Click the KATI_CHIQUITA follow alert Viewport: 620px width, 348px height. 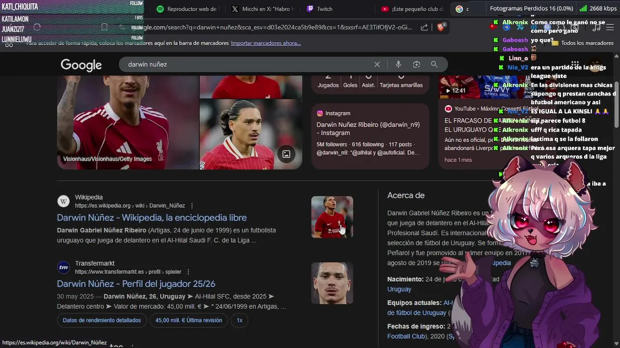73,6
